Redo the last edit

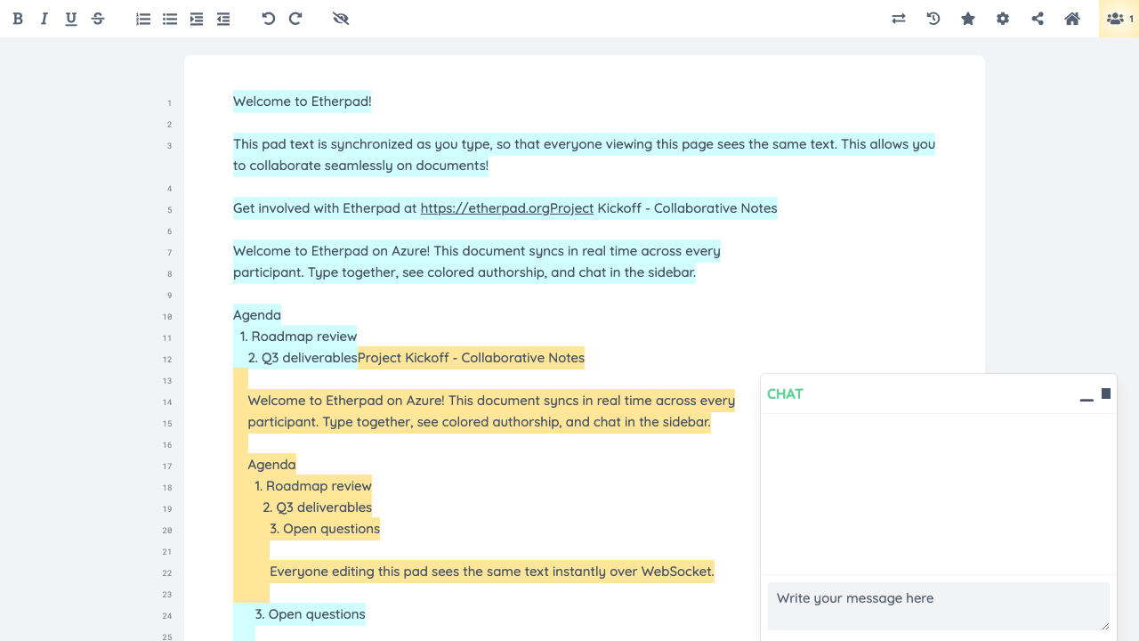(x=295, y=19)
